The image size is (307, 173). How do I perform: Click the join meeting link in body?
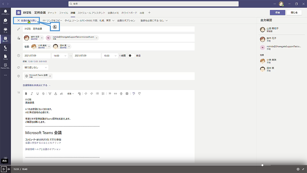pyautogui.click(x=43, y=143)
